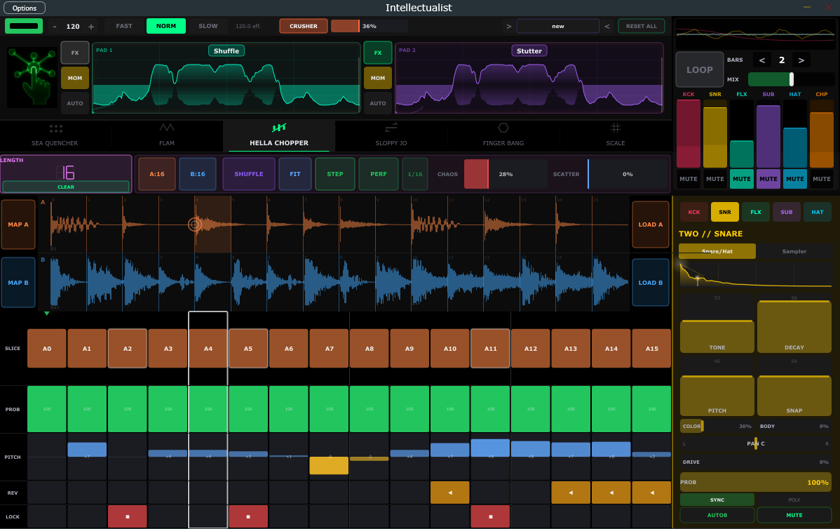Switch to the Sampler tab

(794, 251)
